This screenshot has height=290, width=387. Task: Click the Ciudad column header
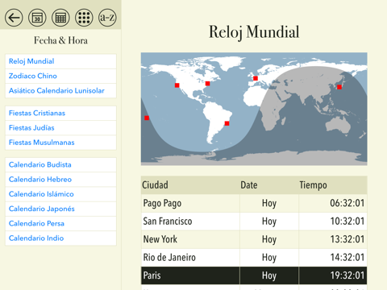tap(190, 185)
